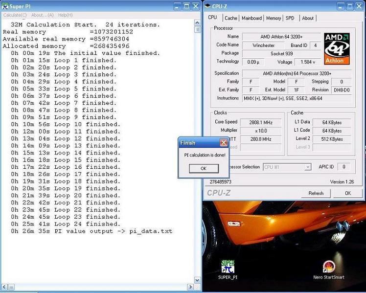Click the Level 2 cache value 512 KBytes

pyautogui.click(x=332, y=139)
